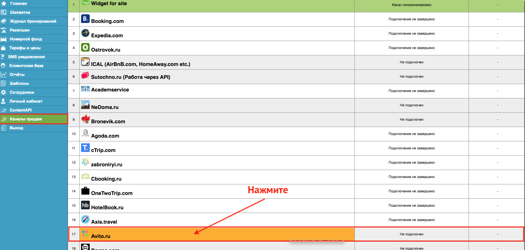Click Booking.com row status Подключение не завершено
The image size is (525, 250).
[x=412, y=19]
